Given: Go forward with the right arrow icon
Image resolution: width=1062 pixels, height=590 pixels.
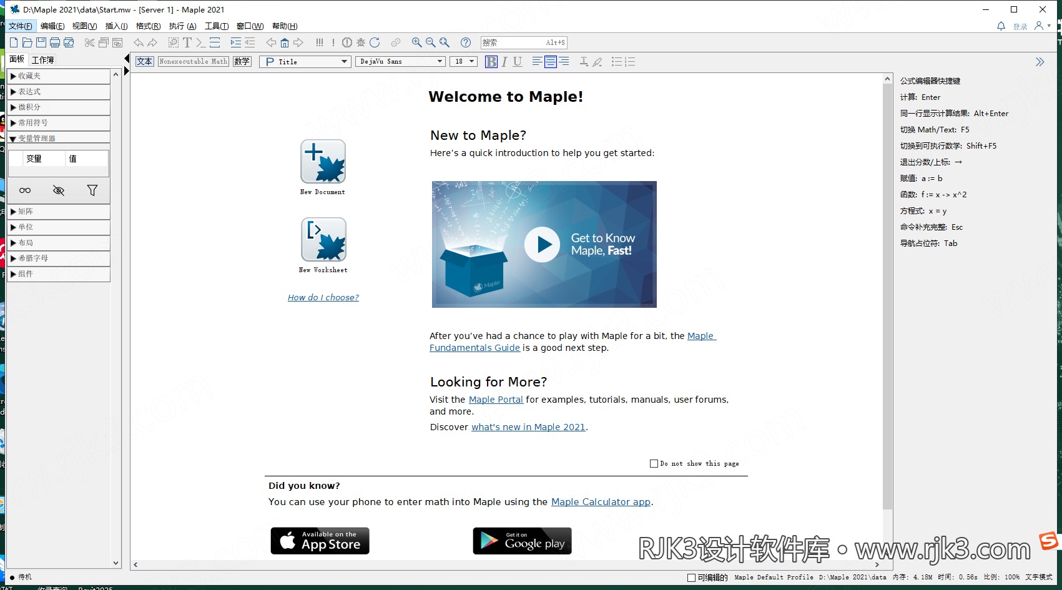Looking at the screenshot, I should click(x=298, y=42).
